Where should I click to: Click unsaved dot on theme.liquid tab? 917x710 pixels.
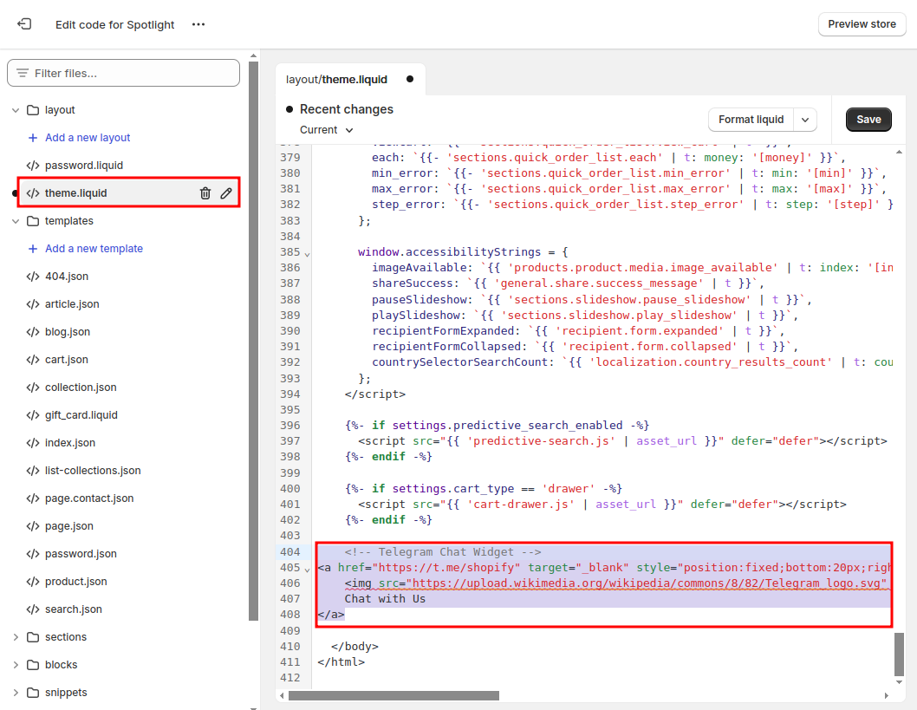410,79
